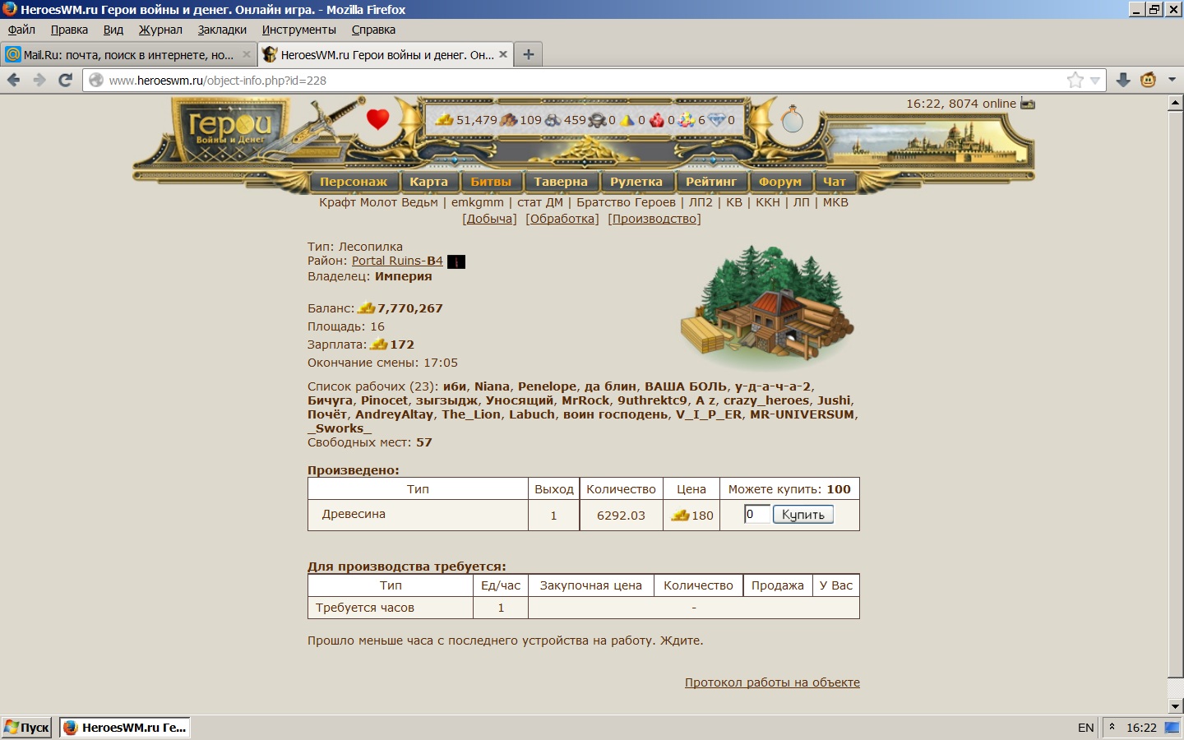The image size is (1184, 740).
Task: Click the gems resource icon in header
Action: click(x=687, y=119)
